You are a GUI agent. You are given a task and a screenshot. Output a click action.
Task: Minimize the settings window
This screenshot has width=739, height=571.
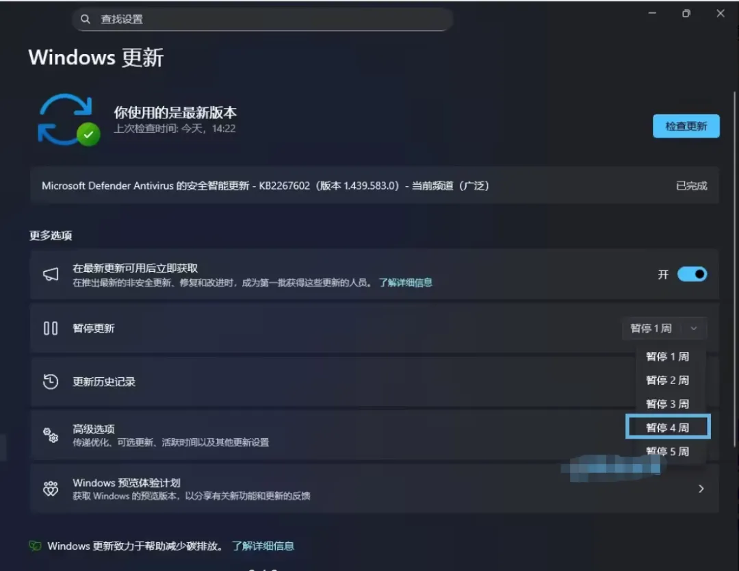pyautogui.click(x=652, y=13)
